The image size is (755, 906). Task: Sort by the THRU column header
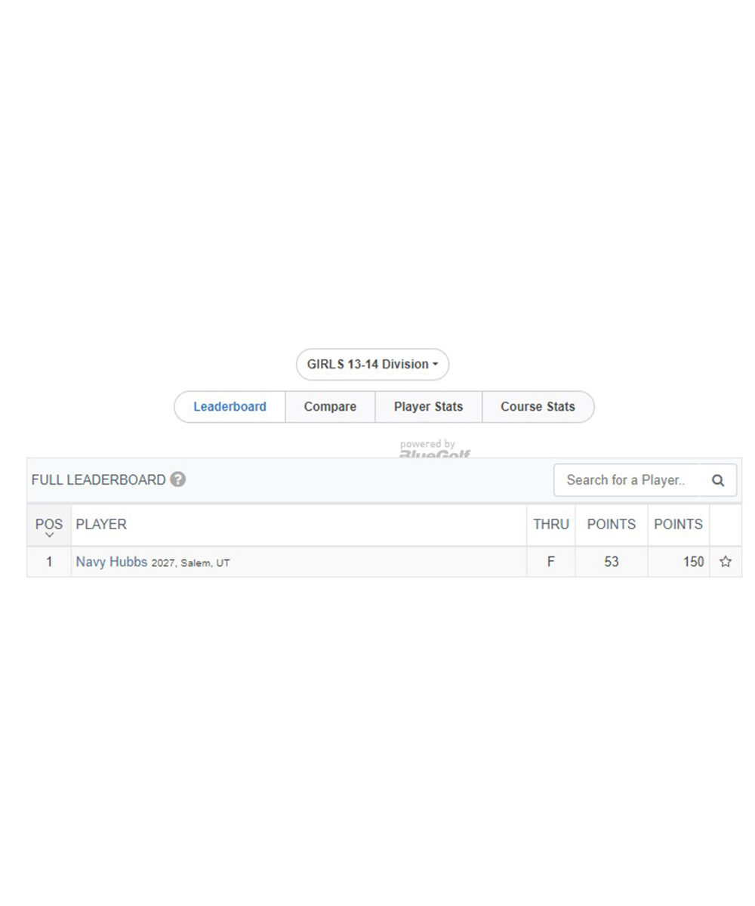tap(551, 525)
